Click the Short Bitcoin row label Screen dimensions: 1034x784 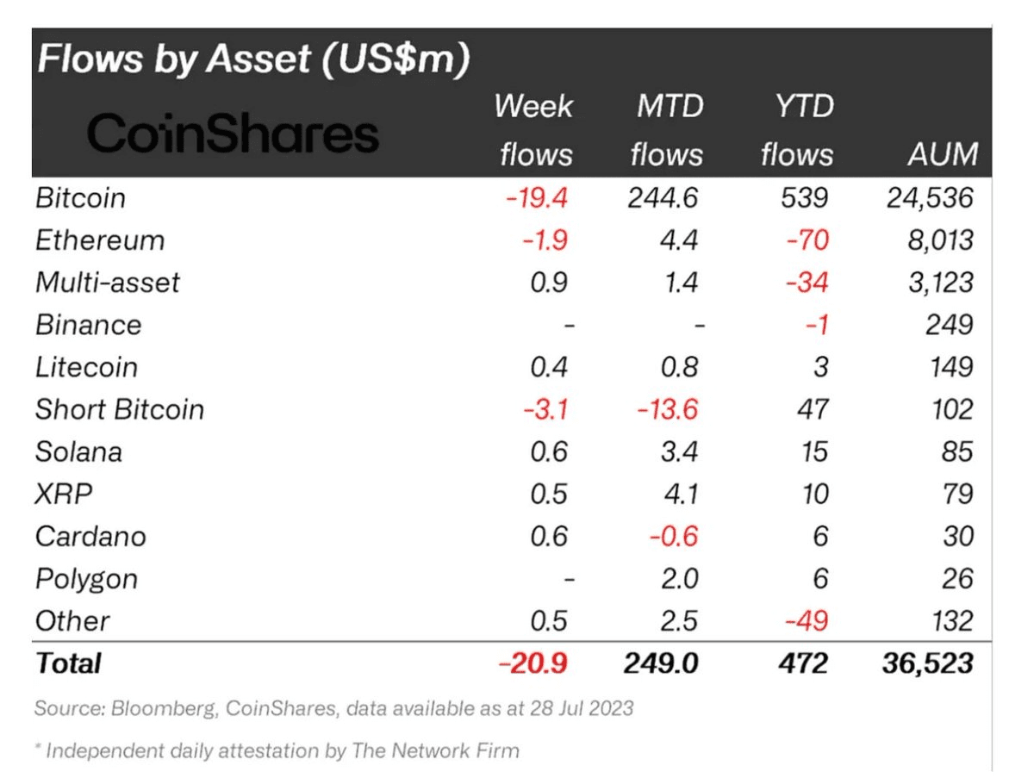coord(120,409)
